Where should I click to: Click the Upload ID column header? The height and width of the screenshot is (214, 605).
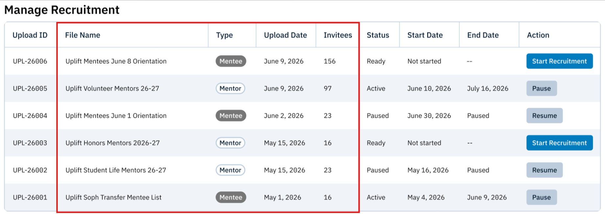tap(30, 35)
